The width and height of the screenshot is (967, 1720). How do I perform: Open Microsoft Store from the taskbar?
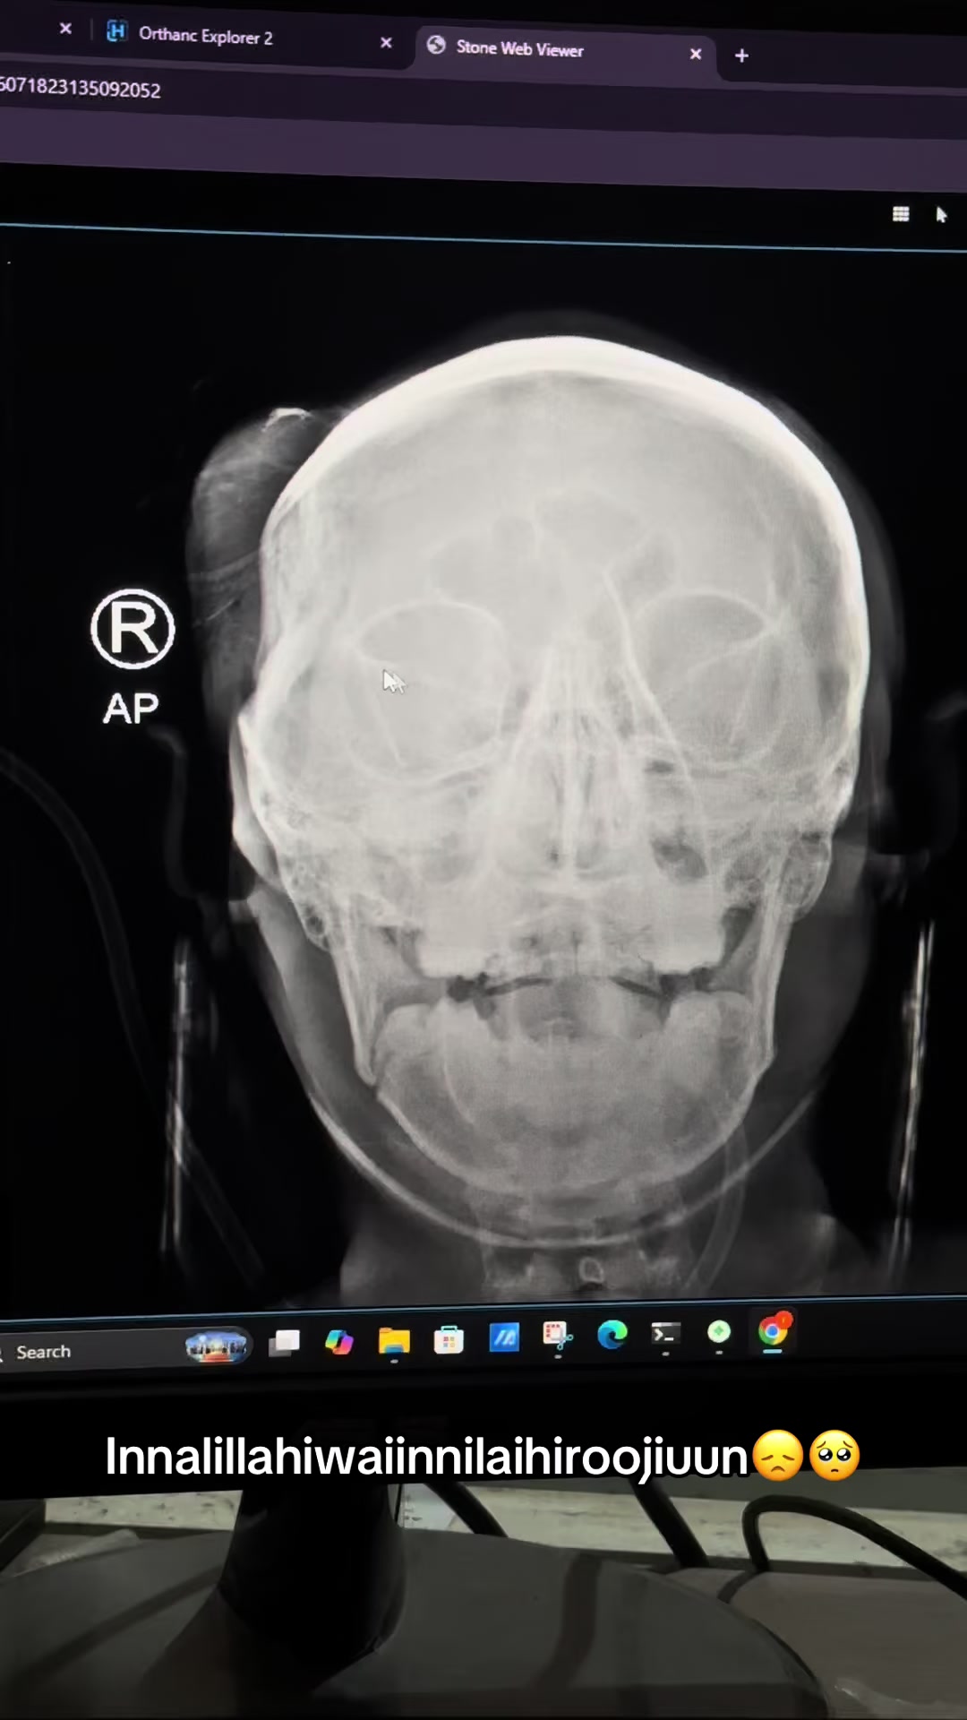(x=449, y=1340)
